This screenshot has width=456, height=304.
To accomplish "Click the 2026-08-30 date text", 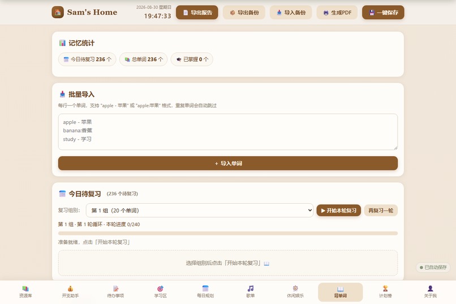I will (153, 7).
